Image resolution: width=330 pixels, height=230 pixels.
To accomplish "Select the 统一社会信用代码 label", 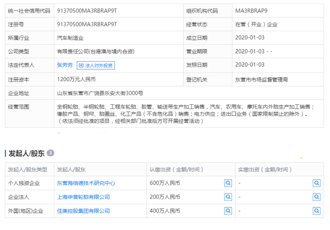I will 29,11.
